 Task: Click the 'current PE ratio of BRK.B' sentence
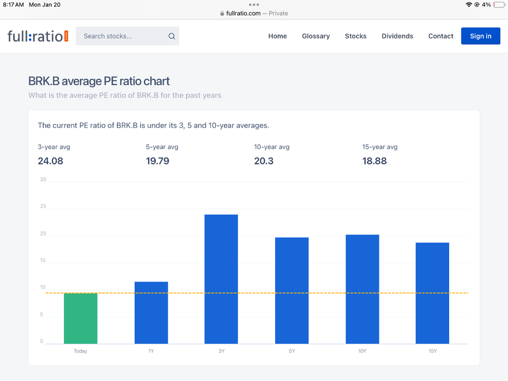[x=153, y=125]
